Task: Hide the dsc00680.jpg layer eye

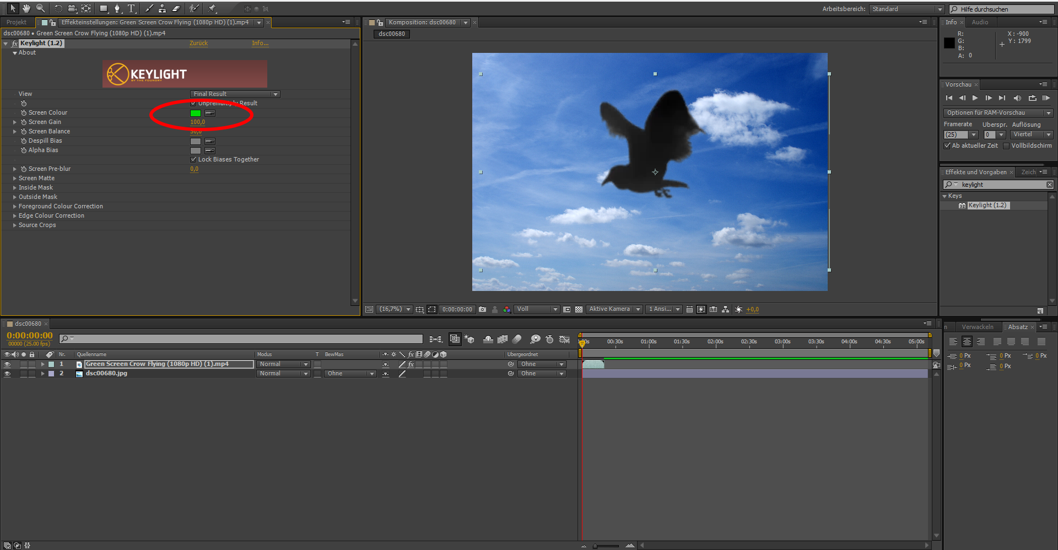Action: pyautogui.click(x=7, y=374)
